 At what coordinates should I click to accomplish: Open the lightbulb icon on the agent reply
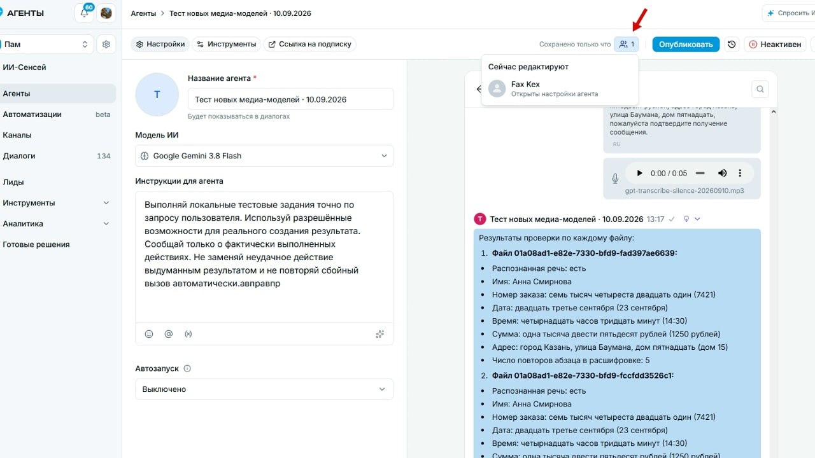[686, 219]
